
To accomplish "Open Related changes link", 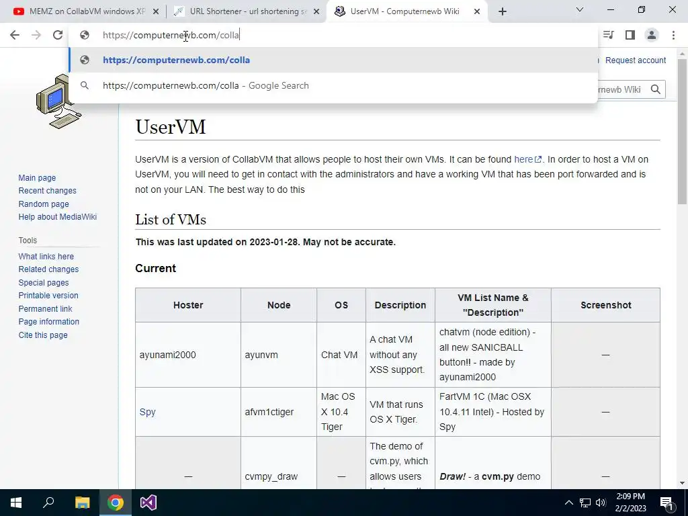I will [48, 269].
